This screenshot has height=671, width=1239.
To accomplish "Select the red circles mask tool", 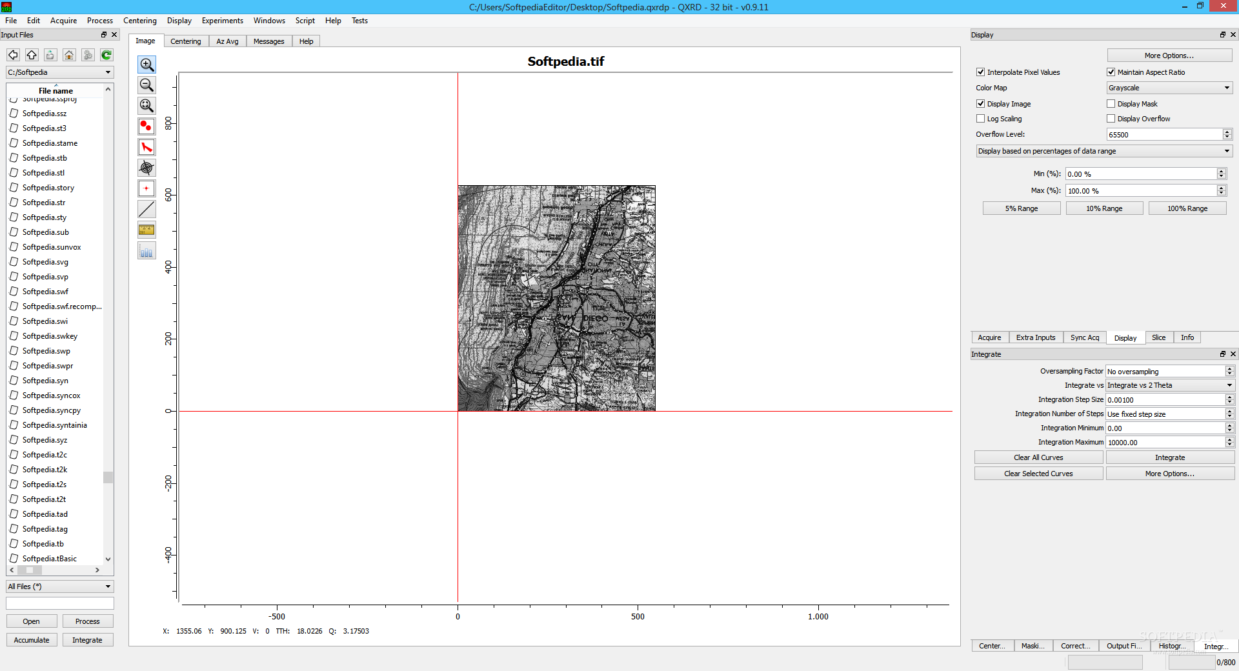I will click(x=146, y=126).
